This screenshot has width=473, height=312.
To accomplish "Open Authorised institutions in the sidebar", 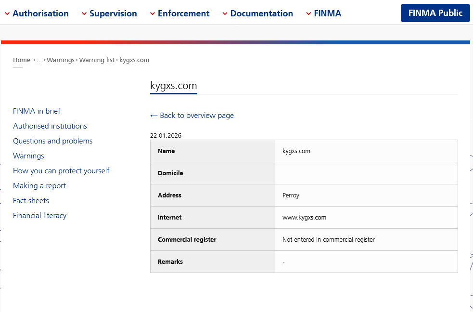I will point(50,126).
